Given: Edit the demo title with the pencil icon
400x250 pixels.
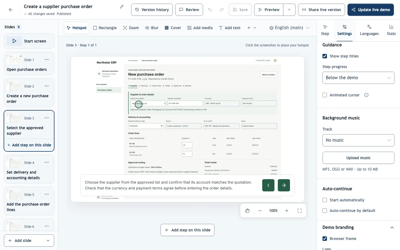Looking at the screenshot, I should [122, 7].
